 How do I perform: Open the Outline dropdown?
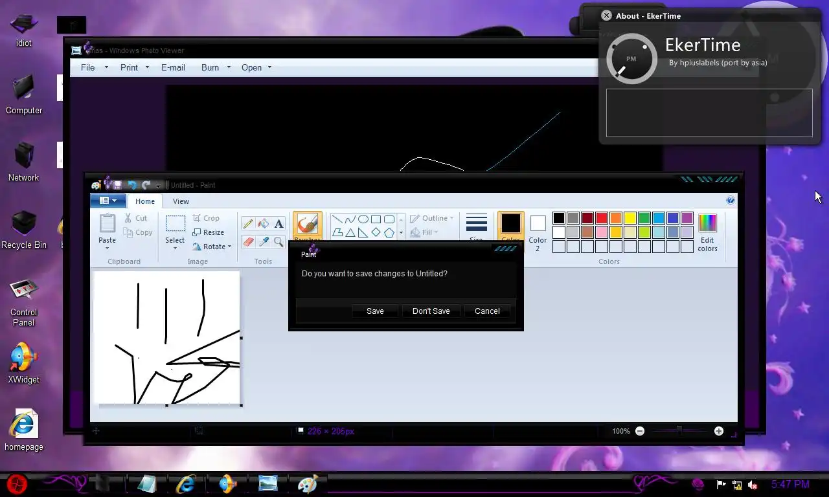[x=432, y=218]
